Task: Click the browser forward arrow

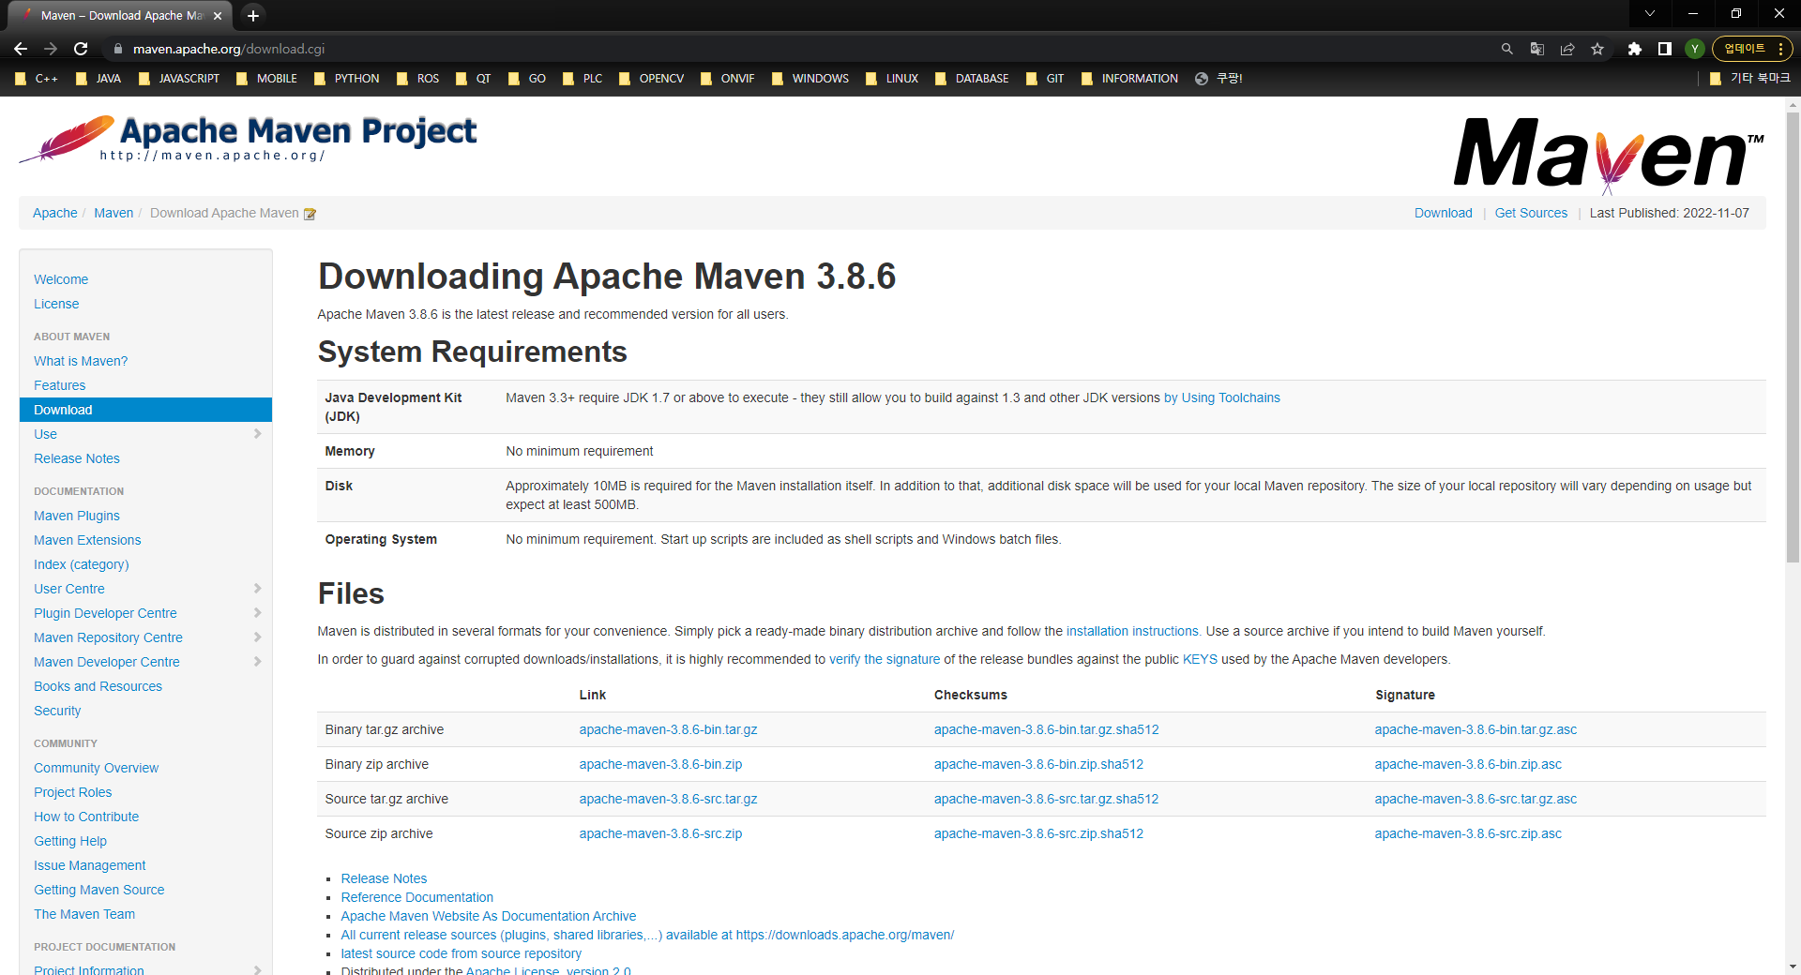Action: click(51, 49)
